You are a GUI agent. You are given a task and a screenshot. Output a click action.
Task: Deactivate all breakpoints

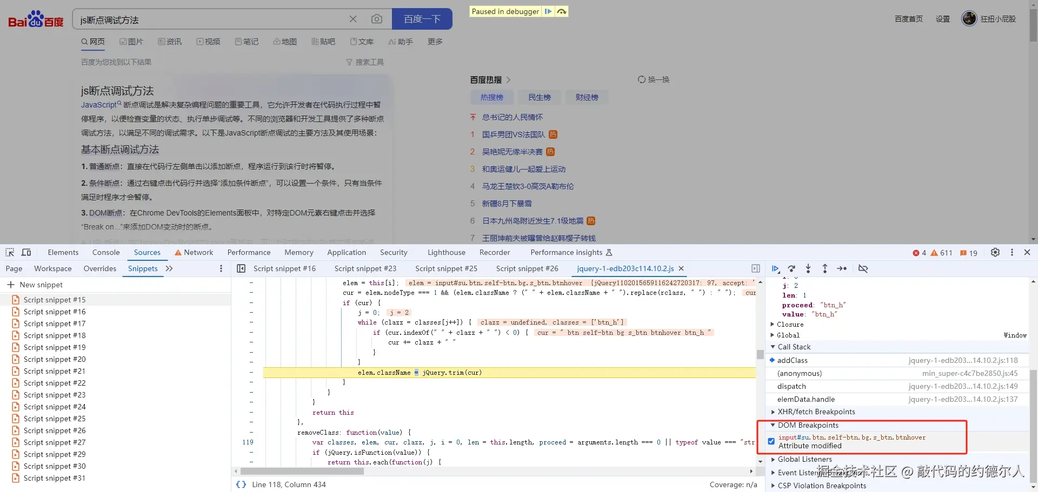(x=863, y=268)
